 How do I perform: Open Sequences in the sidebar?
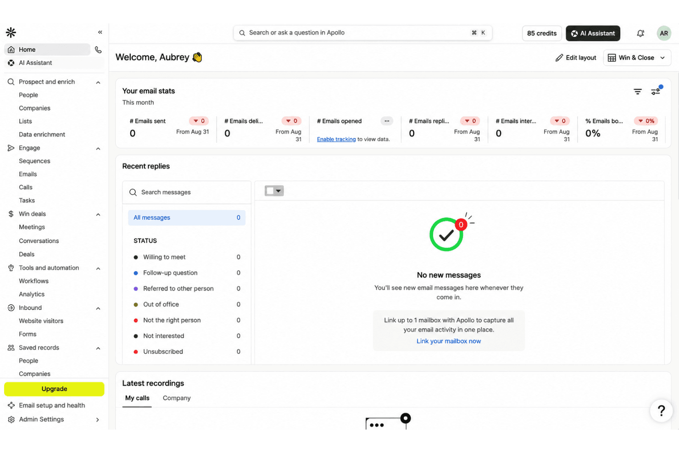pos(34,161)
